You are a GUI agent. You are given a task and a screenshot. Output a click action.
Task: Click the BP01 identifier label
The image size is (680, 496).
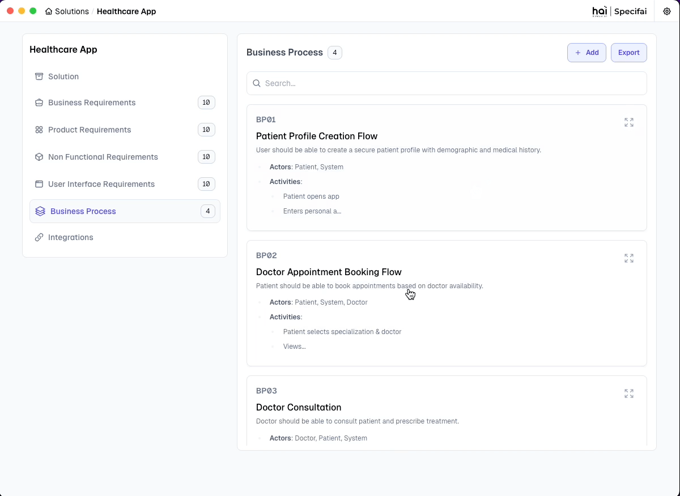266,119
